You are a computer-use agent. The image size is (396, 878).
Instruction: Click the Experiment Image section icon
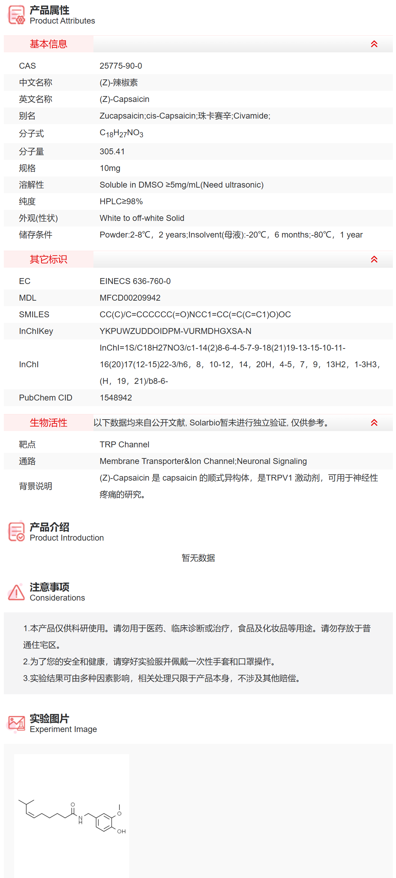pos(16,724)
